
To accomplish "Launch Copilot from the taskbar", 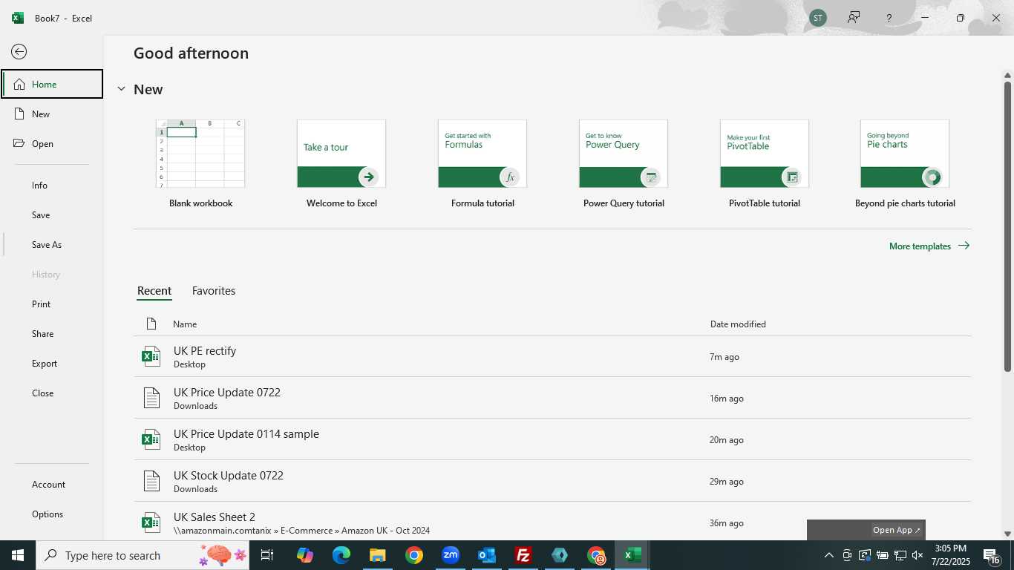I will pos(304,555).
